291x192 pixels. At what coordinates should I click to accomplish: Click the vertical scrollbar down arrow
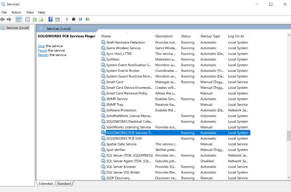tap(289, 178)
